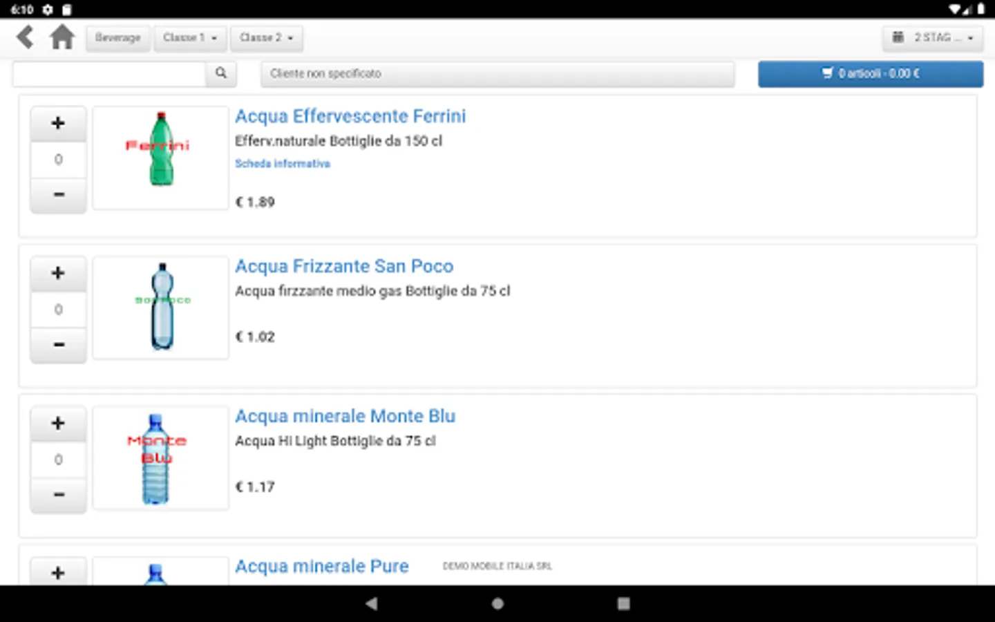Open the Monte Blu bottle thumbnail
The image size is (995, 622).
pos(160,458)
